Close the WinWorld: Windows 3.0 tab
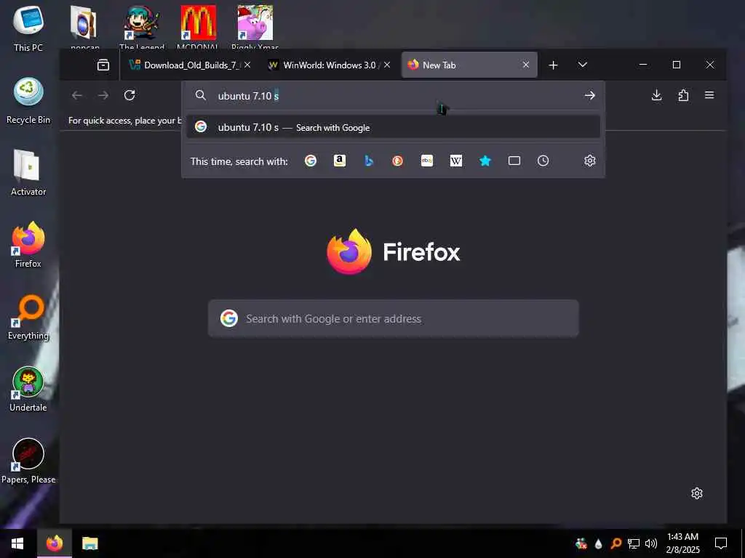This screenshot has height=558, width=745. (x=387, y=65)
